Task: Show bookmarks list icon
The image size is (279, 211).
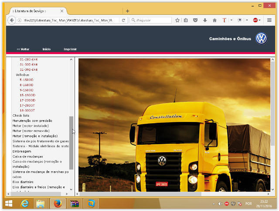Action: click(x=186, y=20)
